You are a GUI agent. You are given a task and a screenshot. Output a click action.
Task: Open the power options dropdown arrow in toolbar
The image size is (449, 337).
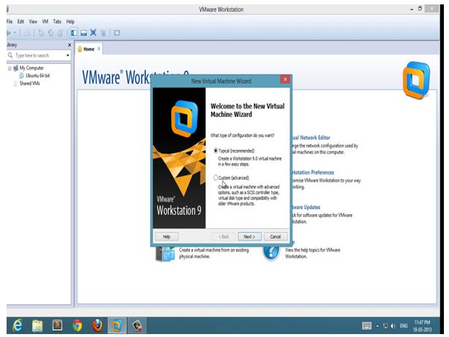coord(15,33)
